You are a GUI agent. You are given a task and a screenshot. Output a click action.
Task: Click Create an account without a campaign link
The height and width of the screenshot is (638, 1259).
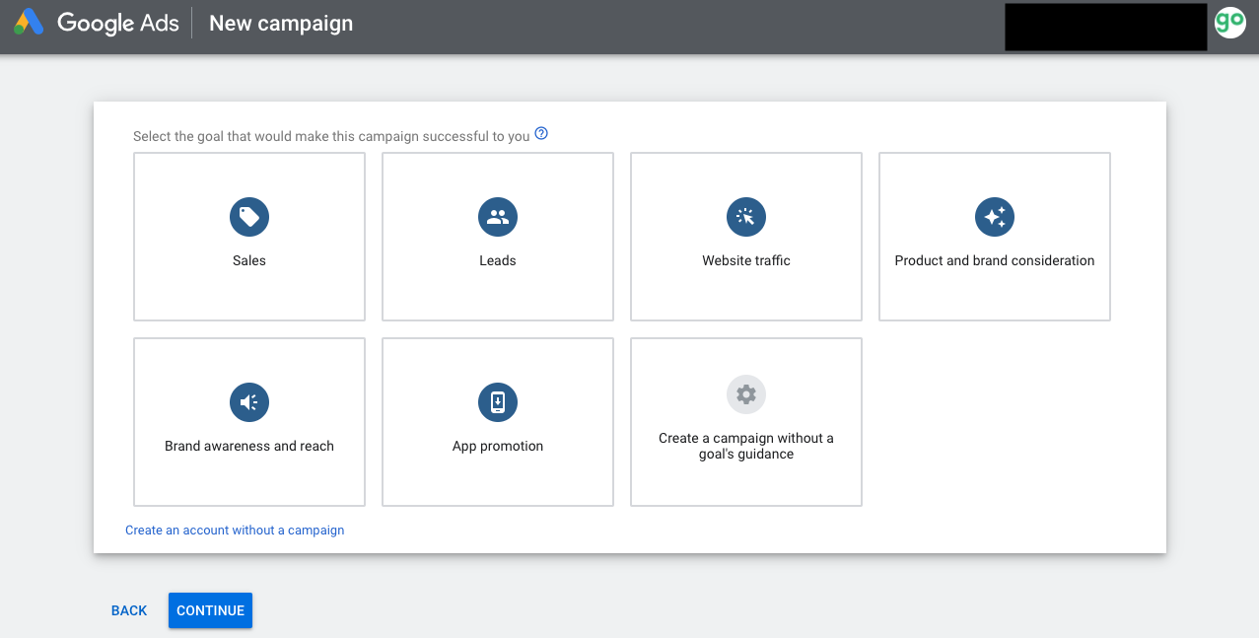click(235, 531)
